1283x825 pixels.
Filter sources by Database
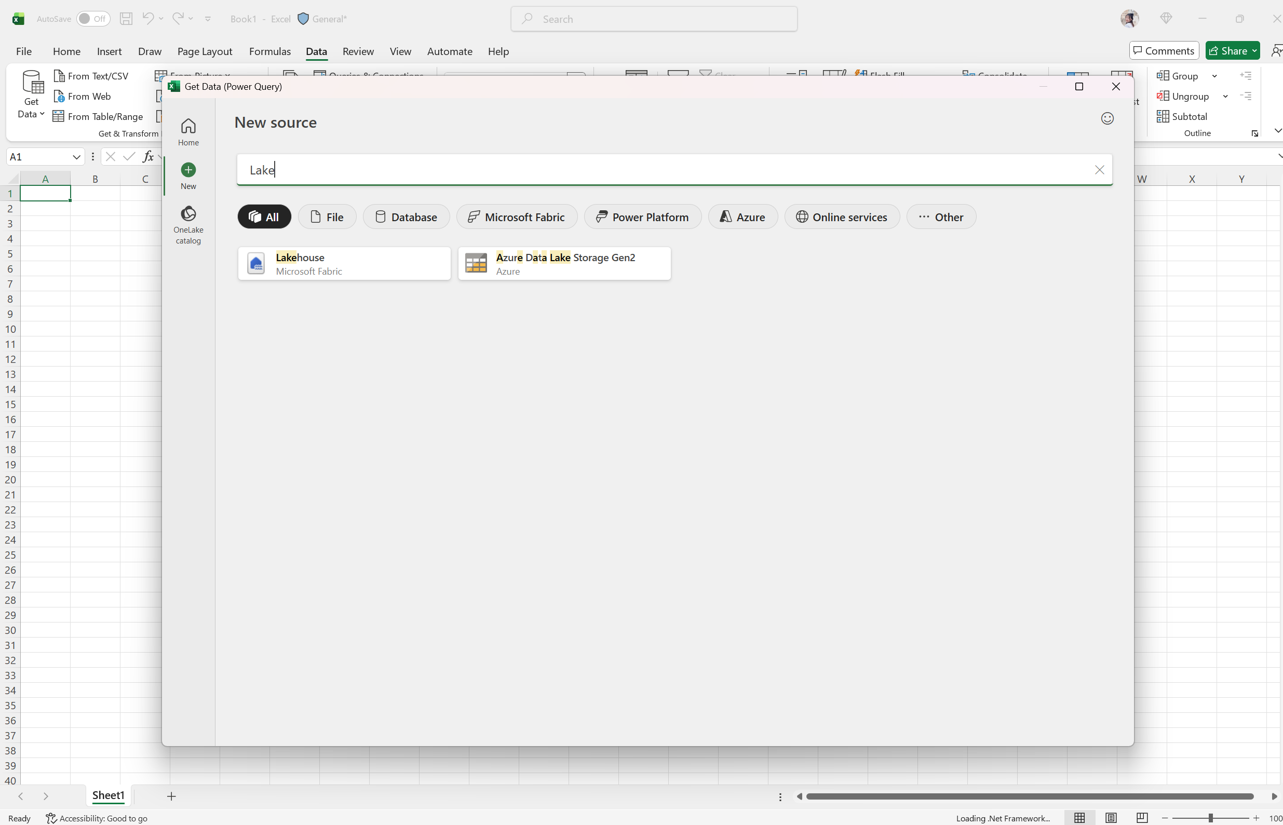406,217
